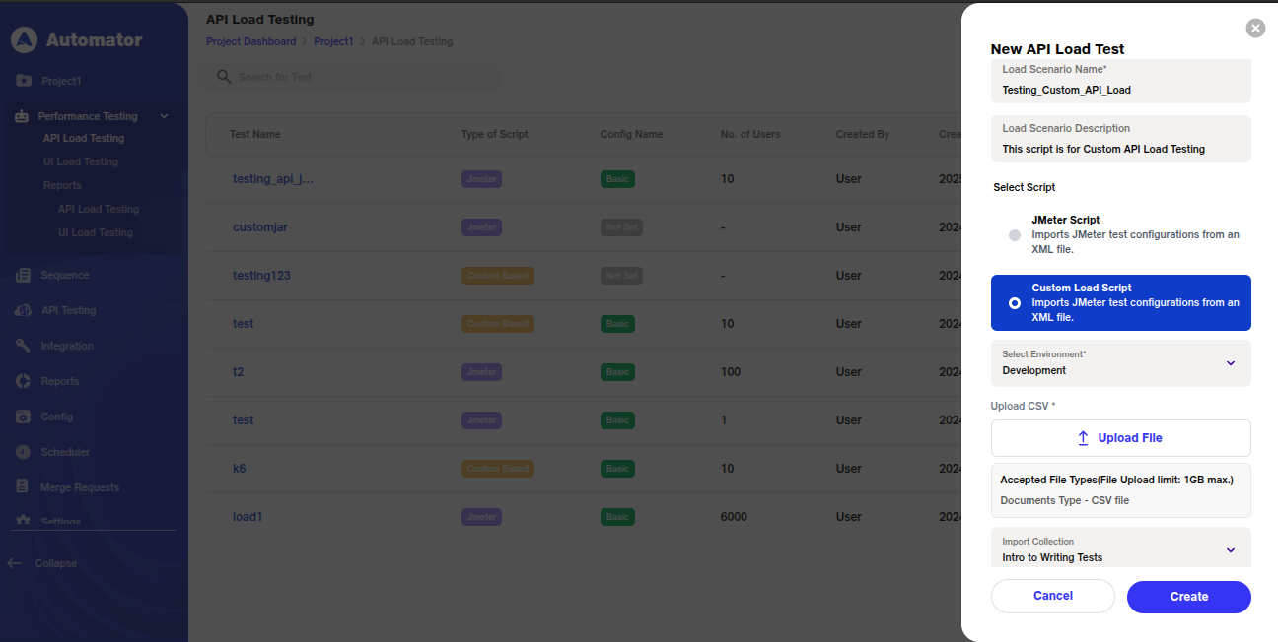Screen dimensions: 1278x642
Task: Open Project1 in sidebar
Action: pyautogui.click(x=61, y=81)
